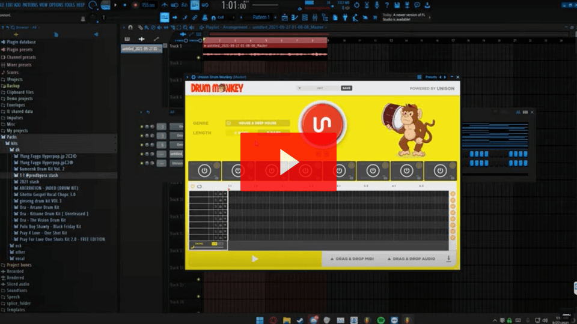Screen dimensions: 577x324
Task: Open ABERRATION - JADED (DRUM KIT) folder
Action: point(49,188)
